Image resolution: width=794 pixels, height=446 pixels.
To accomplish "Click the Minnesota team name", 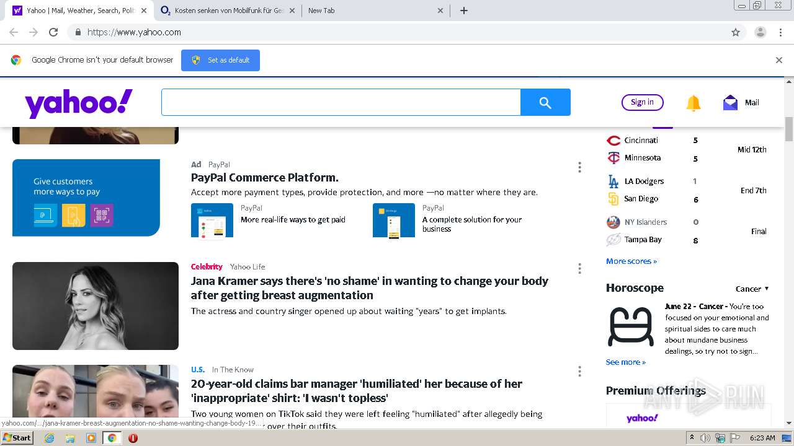I will point(643,158).
